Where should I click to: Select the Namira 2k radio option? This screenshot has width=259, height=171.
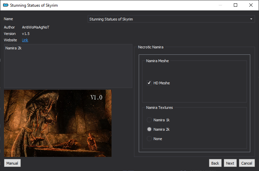click(x=149, y=129)
